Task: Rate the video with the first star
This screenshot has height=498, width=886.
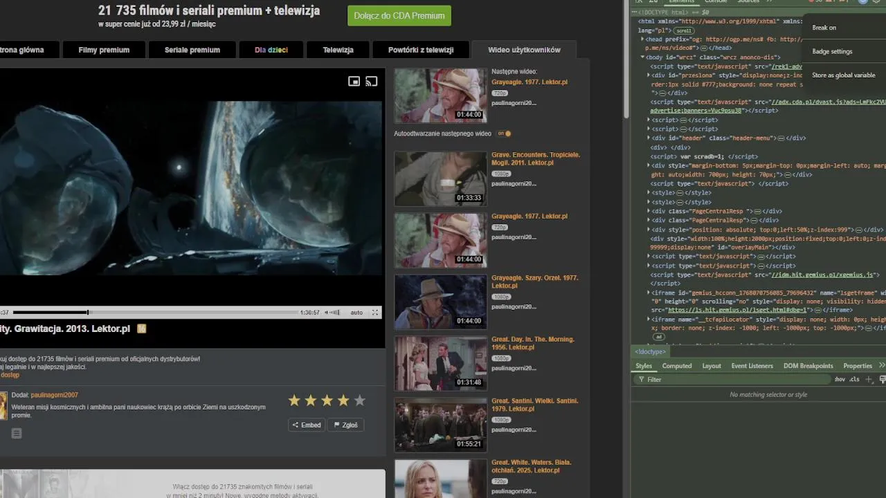Action: pyautogui.click(x=294, y=400)
